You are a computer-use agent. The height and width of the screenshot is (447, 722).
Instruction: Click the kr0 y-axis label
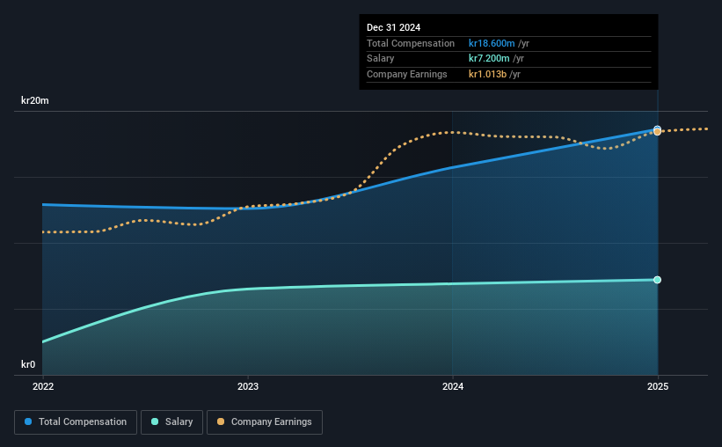point(28,364)
